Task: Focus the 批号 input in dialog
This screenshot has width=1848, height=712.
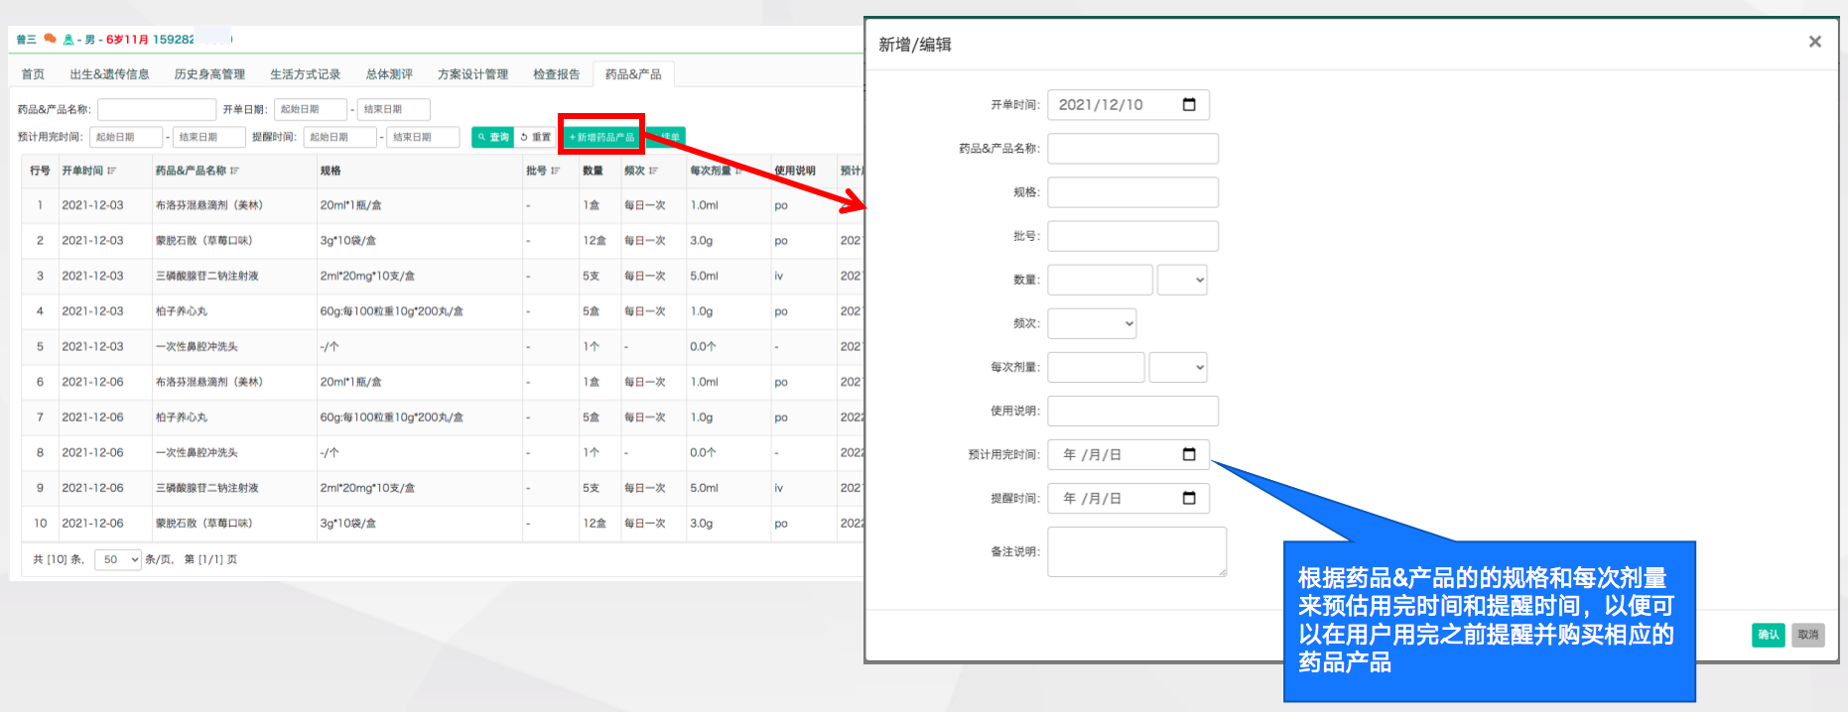Action: (x=1132, y=236)
